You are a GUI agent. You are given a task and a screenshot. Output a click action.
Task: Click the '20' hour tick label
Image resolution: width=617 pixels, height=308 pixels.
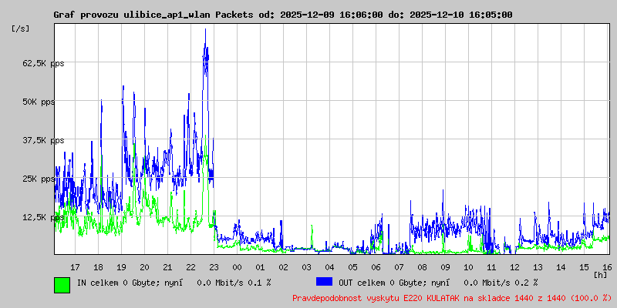pos(144,267)
